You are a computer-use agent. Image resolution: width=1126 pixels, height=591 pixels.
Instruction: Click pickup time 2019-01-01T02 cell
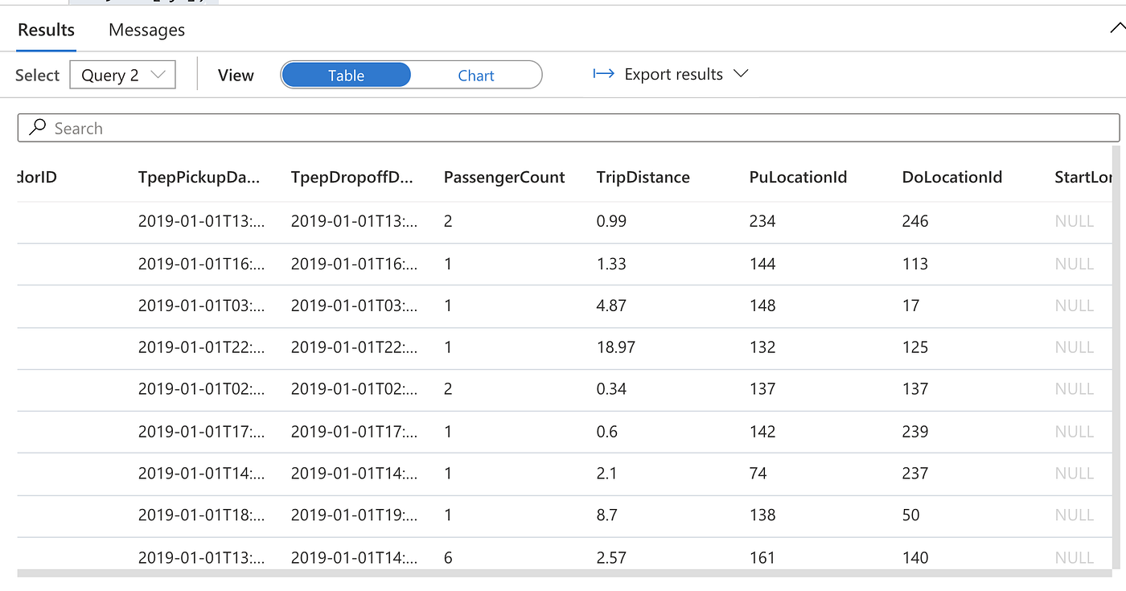click(x=202, y=389)
